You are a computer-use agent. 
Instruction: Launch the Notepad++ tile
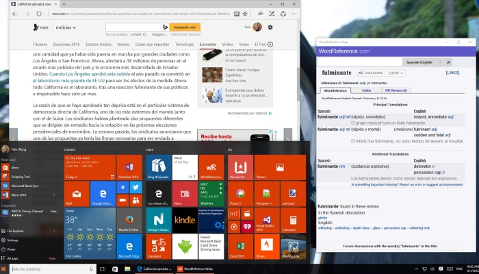pyautogui.click(x=267, y=194)
